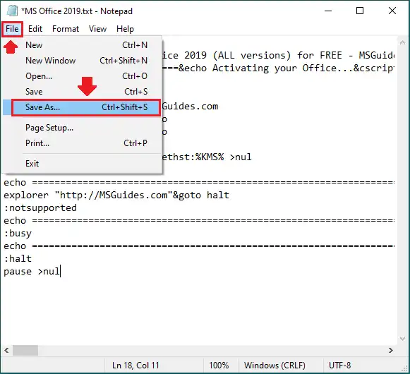This screenshot has height=374, width=410.
Task: Click the ':halt' label line
Action: (18, 259)
